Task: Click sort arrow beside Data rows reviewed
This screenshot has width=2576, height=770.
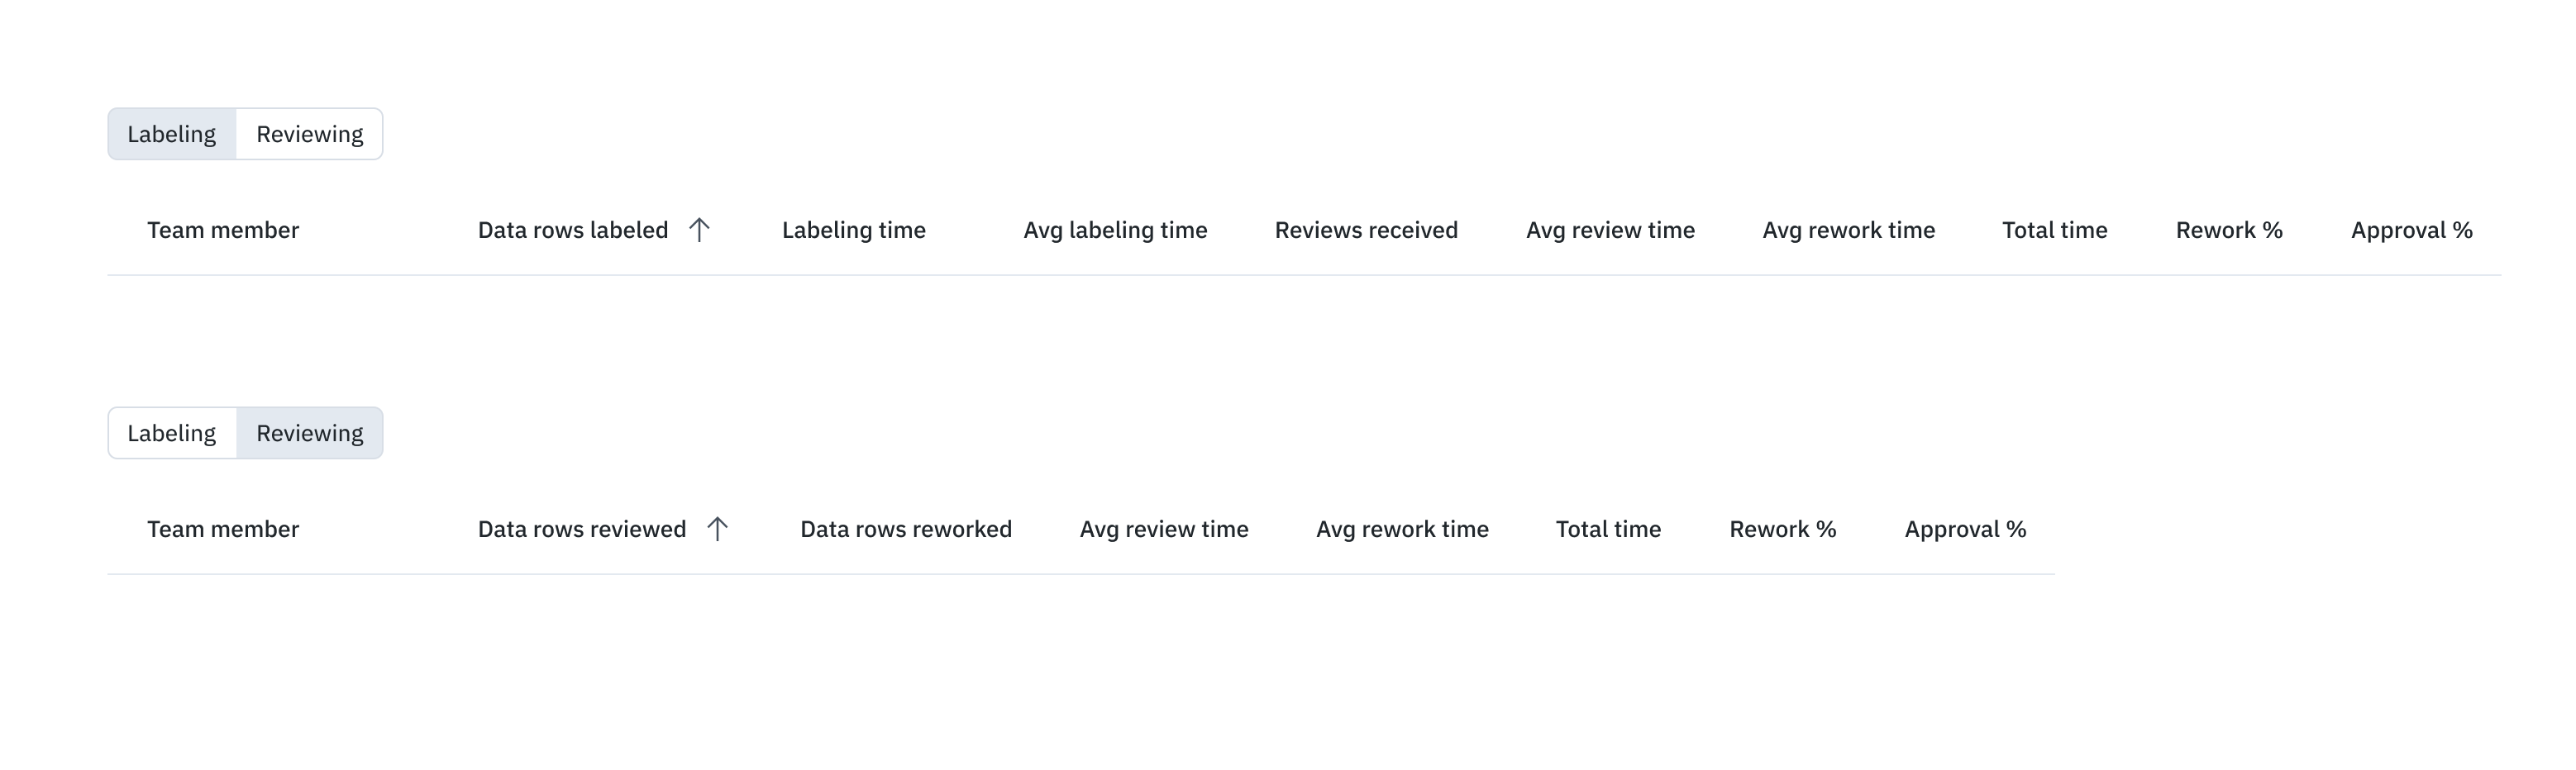Action: click(717, 529)
